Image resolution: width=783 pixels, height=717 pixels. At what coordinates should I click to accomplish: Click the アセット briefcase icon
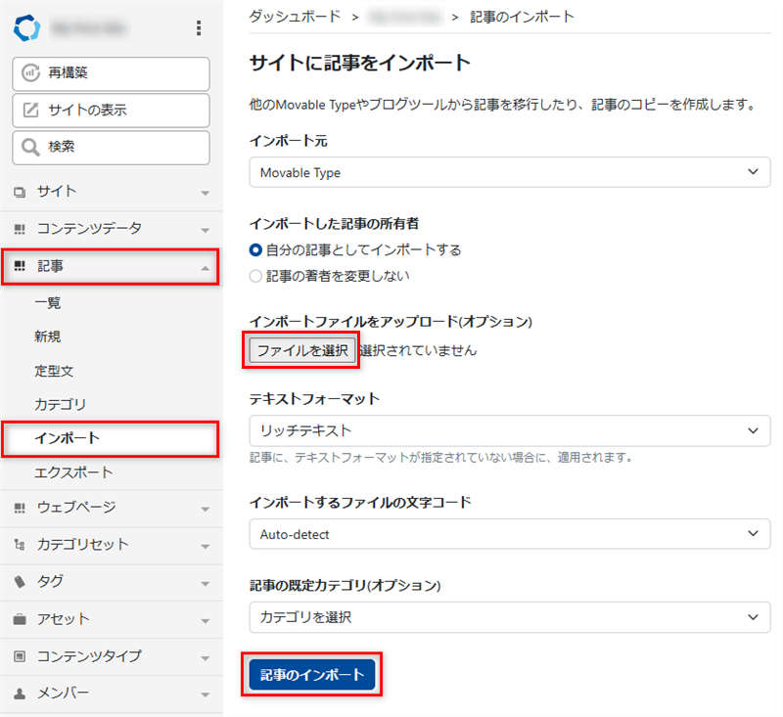click(x=20, y=619)
